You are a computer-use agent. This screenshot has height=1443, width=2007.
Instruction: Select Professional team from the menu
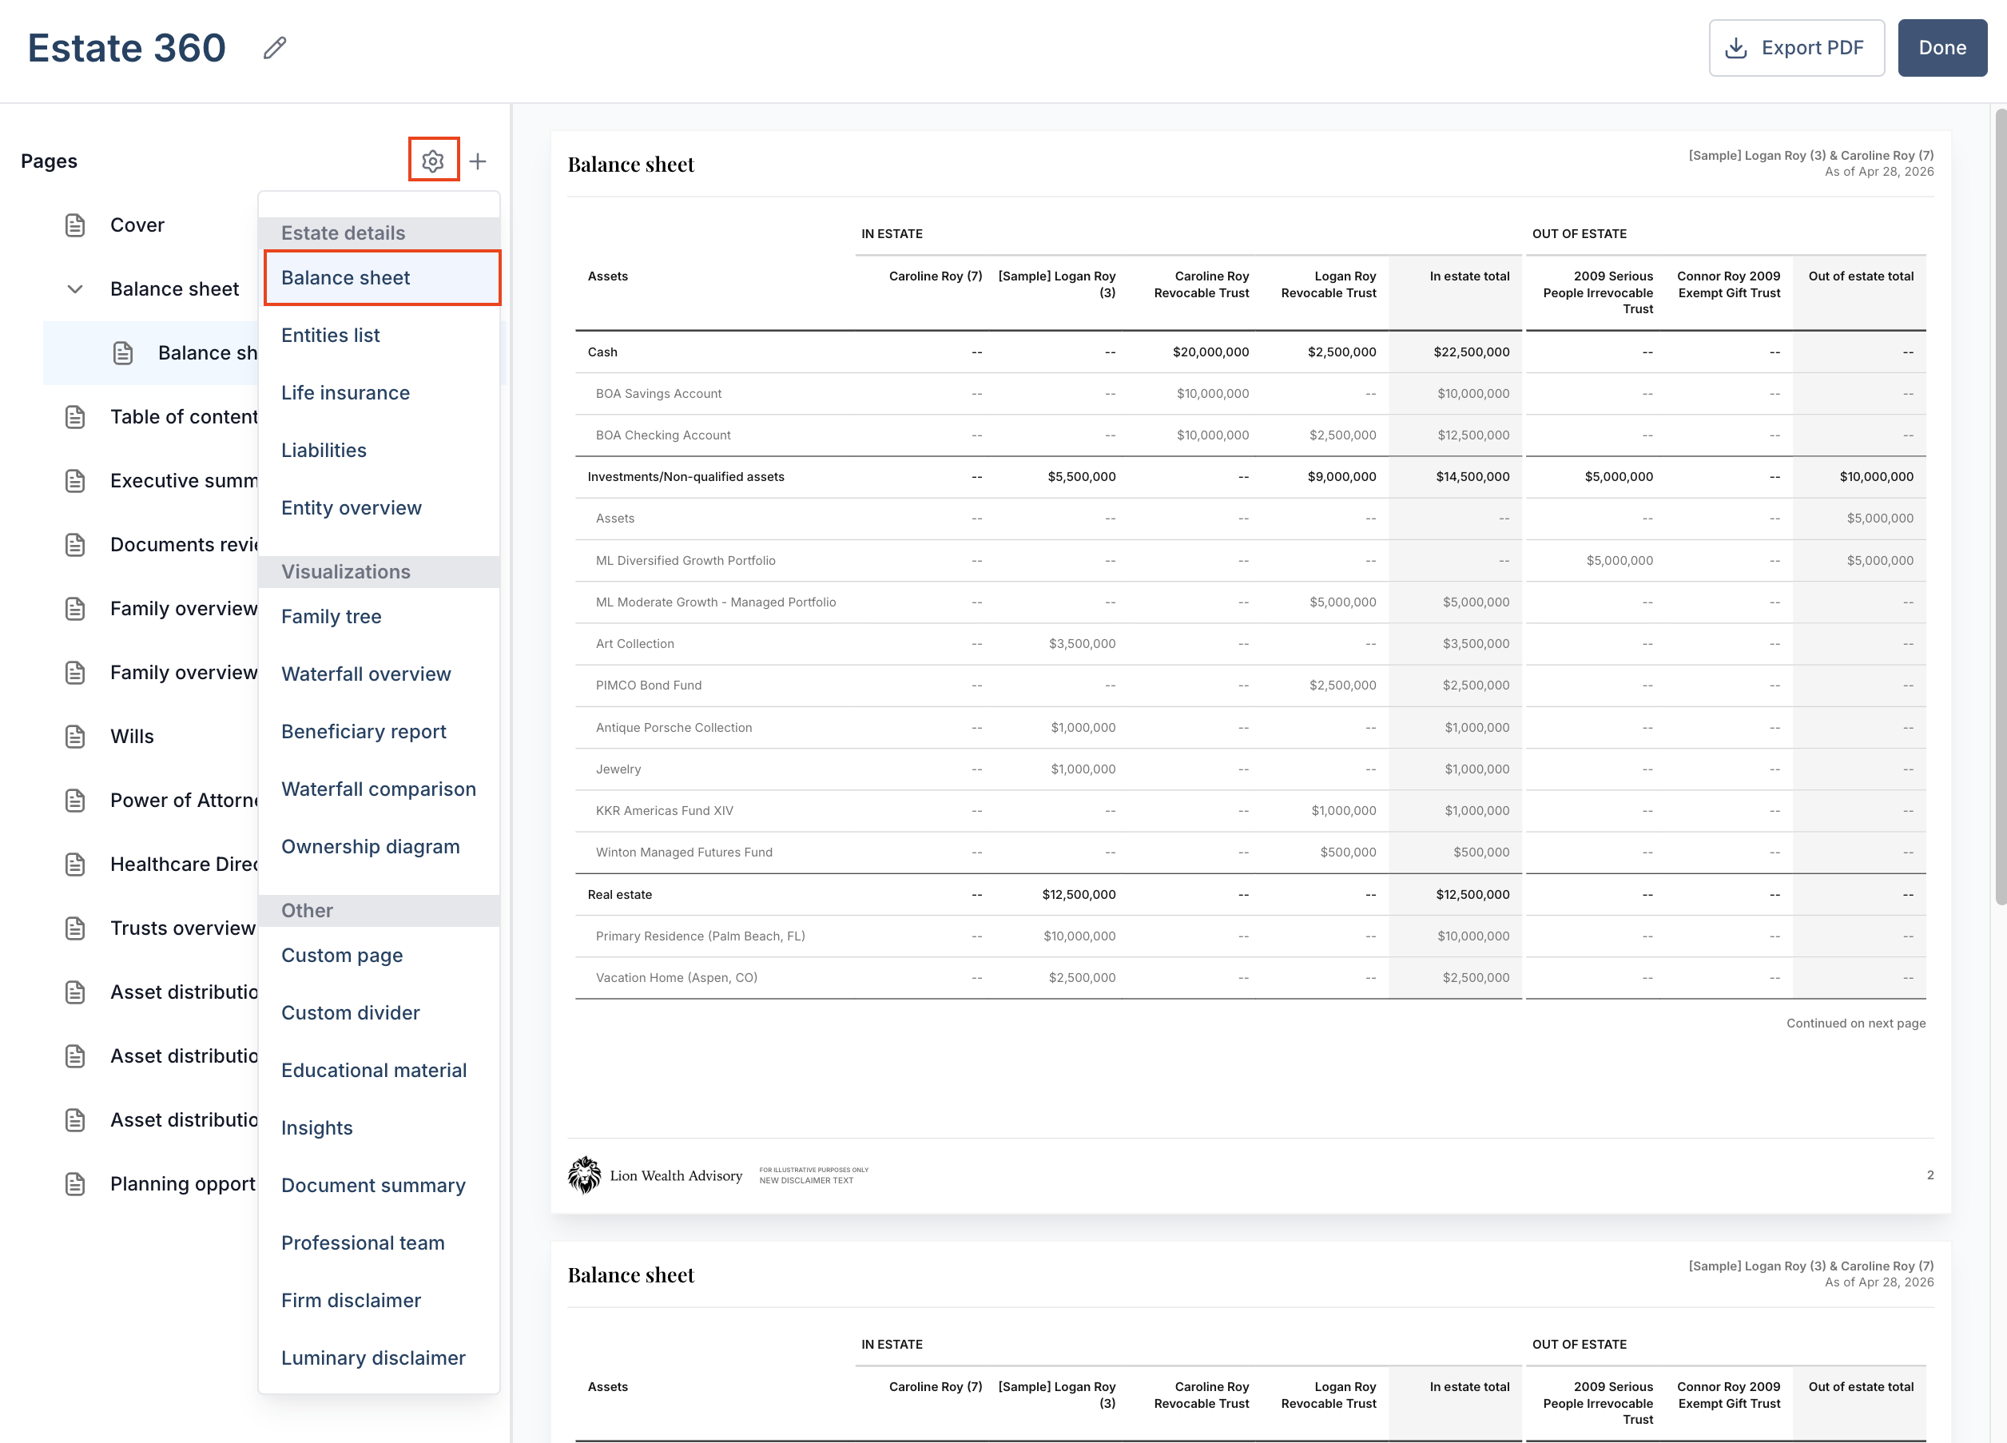click(379, 1243)
